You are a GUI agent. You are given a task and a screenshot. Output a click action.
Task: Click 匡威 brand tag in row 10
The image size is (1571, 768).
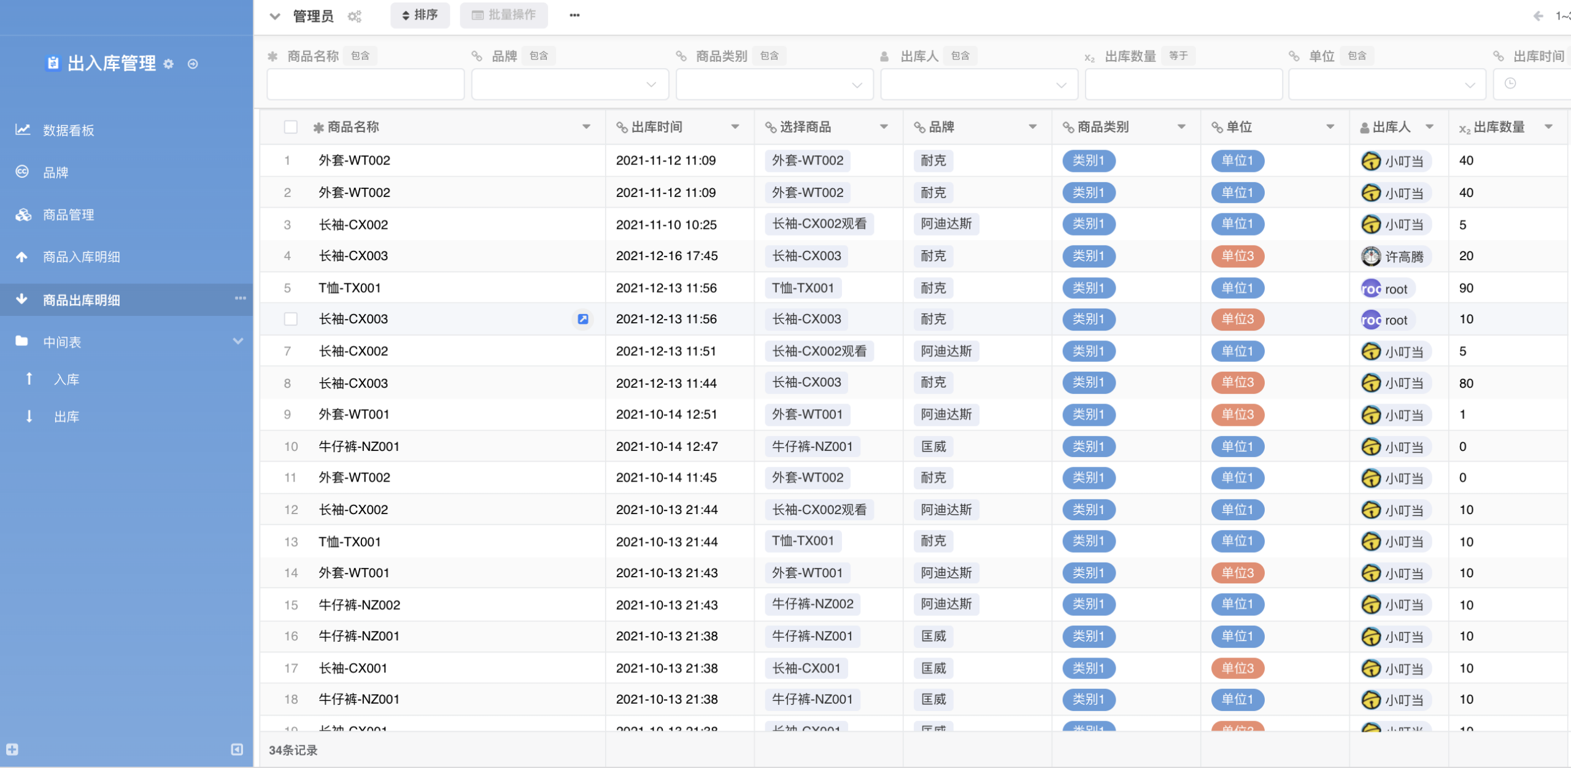click(933, 446)
